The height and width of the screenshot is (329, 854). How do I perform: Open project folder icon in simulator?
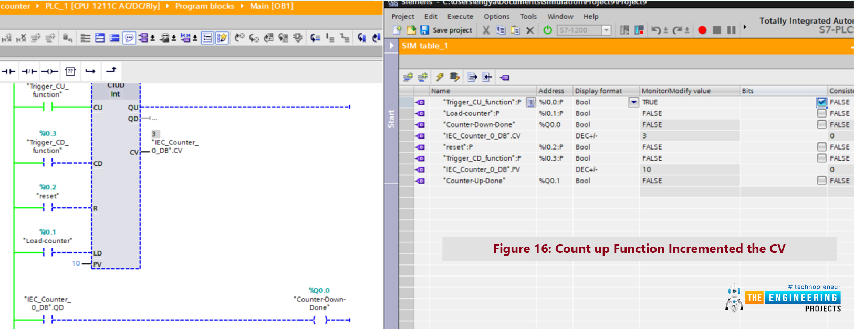pos(411,30)
